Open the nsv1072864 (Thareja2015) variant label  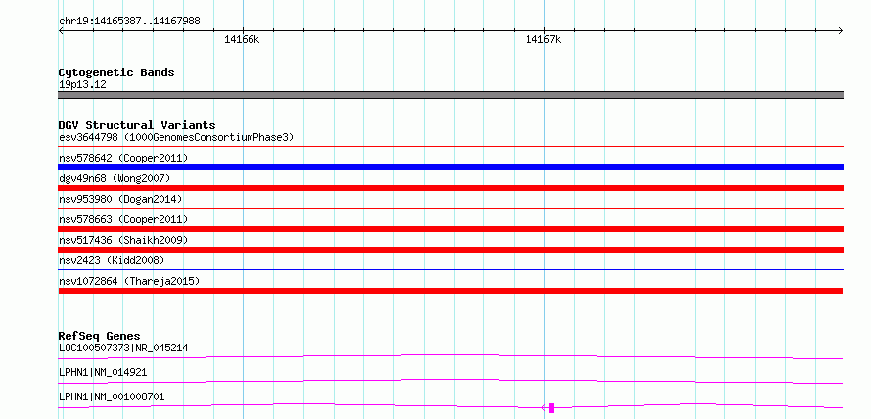[x=129, y=281]
